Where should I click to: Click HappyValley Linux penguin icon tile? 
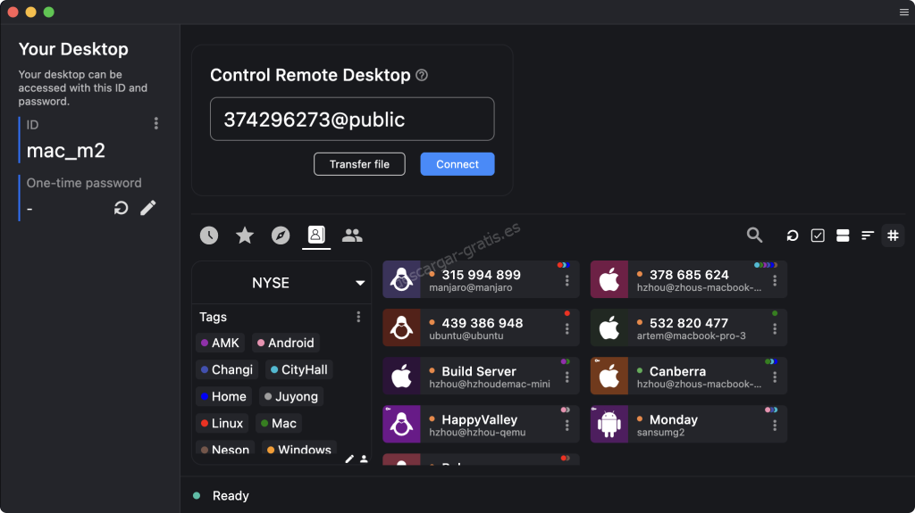401,425
